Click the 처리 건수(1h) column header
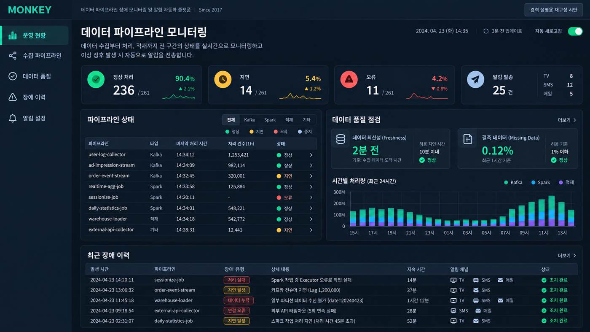The image size is (590, 332). click(241, 144)
